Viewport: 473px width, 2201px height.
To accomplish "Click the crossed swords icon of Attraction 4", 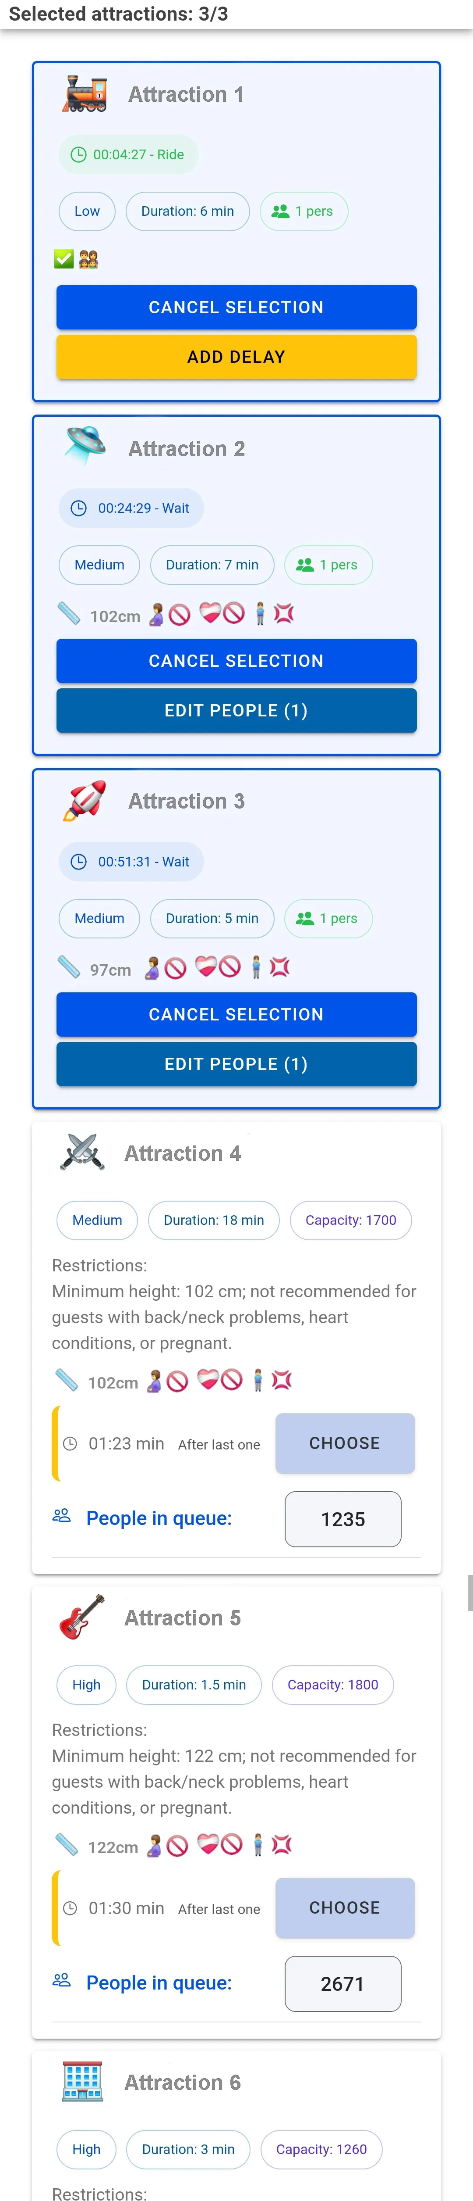I will pos(82,1152).
